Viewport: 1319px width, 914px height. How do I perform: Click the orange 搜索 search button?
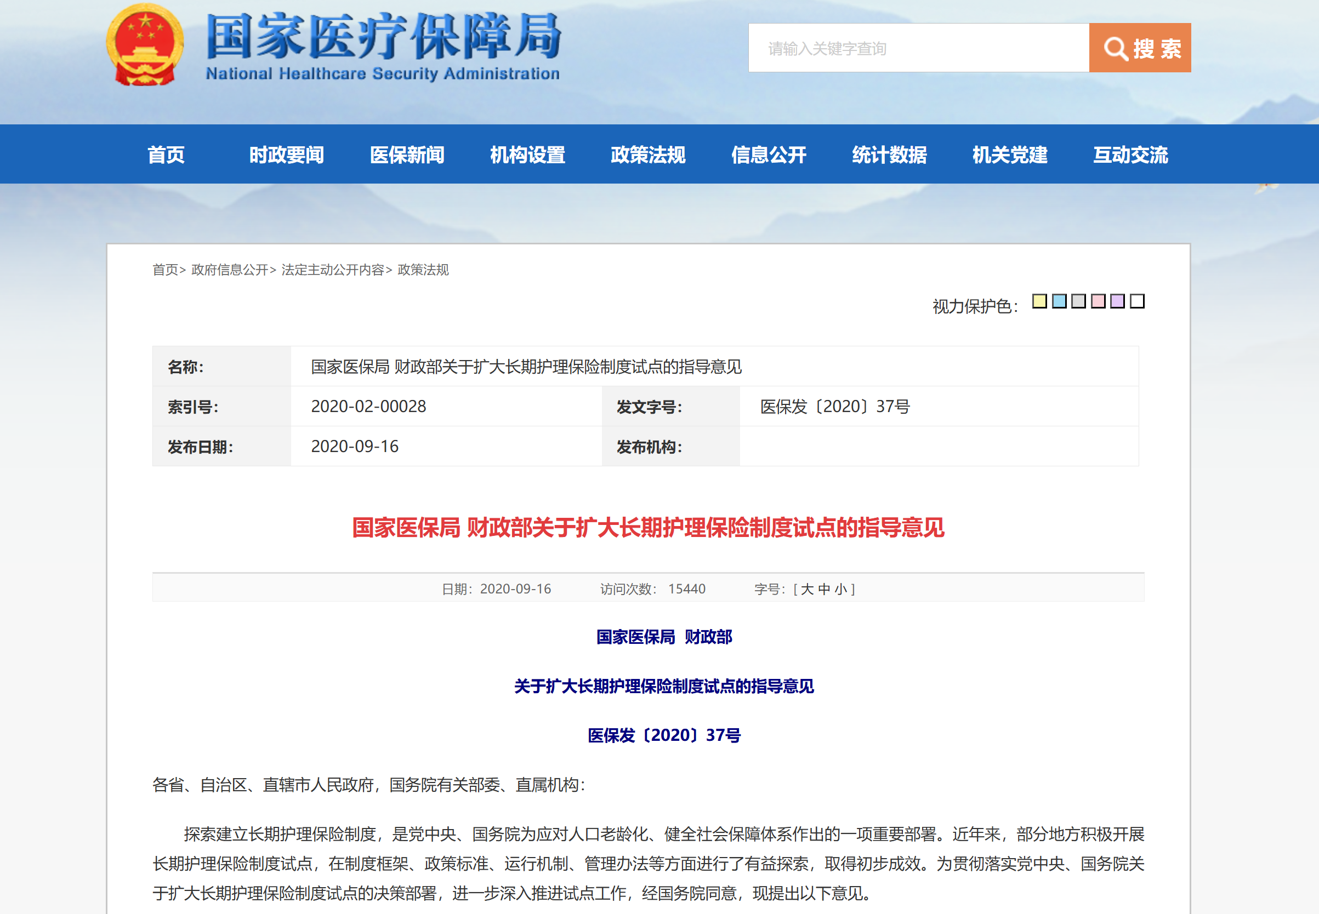coord(1140,48)
